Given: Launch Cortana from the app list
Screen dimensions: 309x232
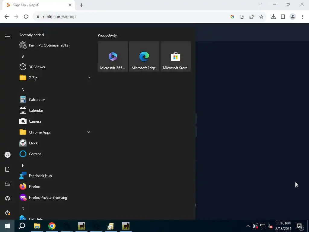Looking at the screenshot, I should click(54, 154).
